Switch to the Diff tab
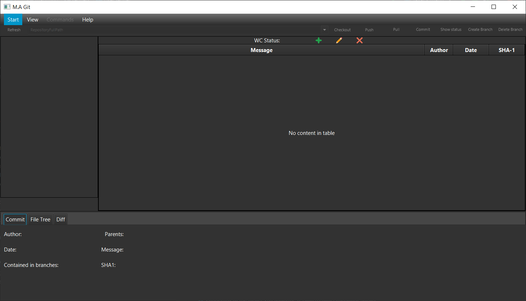 pyautogui.click(x=61, y=220)
